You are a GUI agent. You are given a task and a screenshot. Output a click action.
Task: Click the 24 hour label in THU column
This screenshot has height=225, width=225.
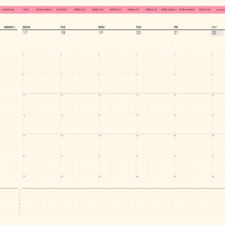[137, 177]
